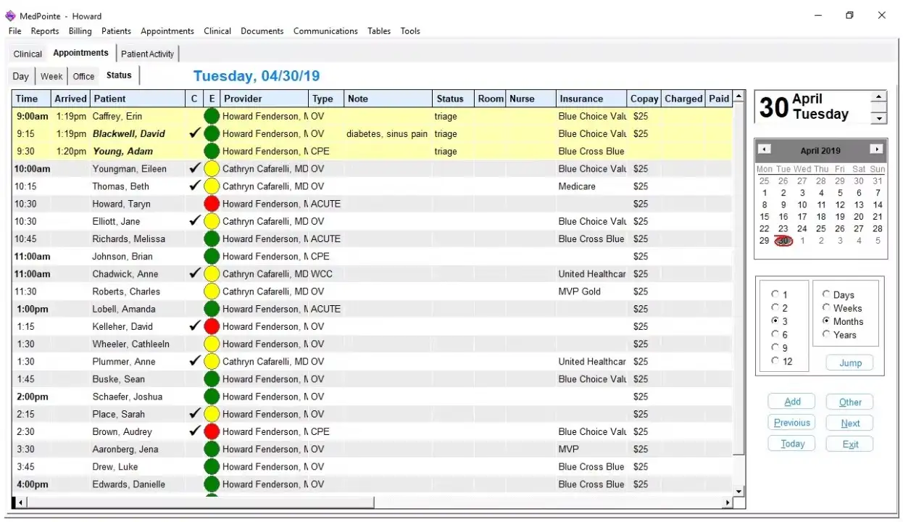903x522 pixels.
Task: Click the red status circle for Howard, Taryn
Action: (x=211, y=204)
